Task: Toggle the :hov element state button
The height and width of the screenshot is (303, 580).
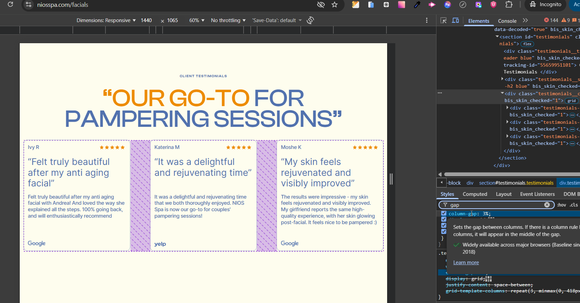Action: [x=561, y=205]
